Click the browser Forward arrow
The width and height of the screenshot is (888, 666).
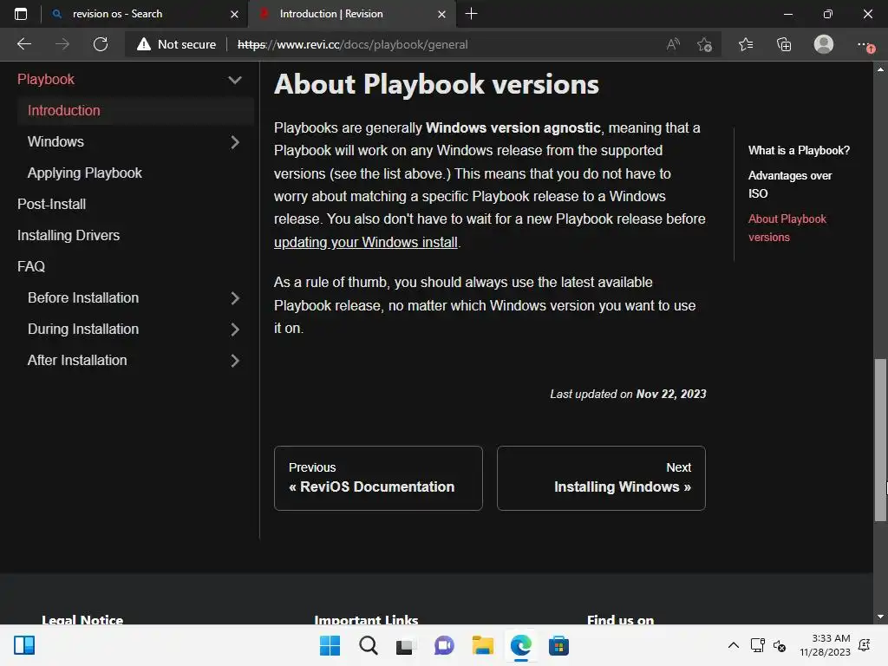coord(62,44)
